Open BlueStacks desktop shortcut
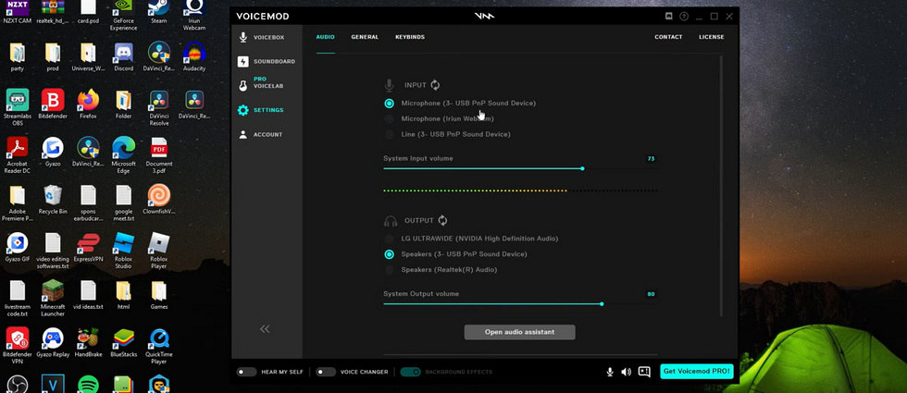 (x=123, y=343)
